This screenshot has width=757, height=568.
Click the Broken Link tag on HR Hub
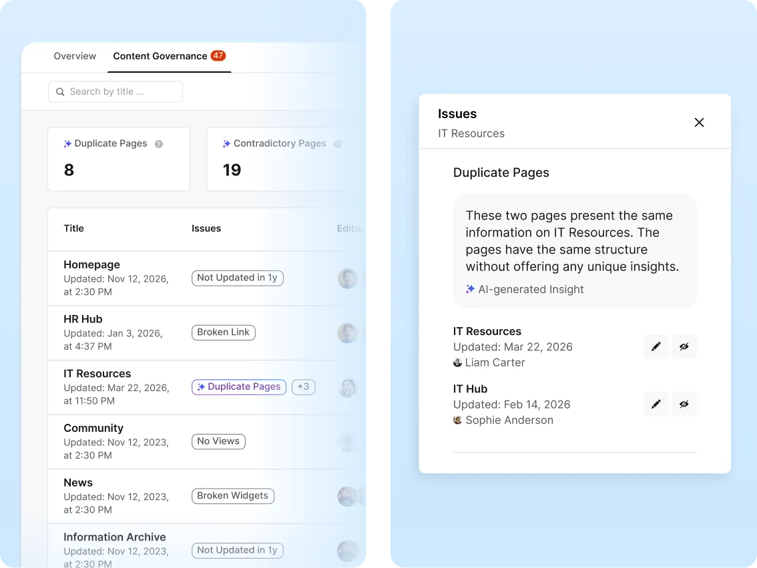[x=223, y=332]
